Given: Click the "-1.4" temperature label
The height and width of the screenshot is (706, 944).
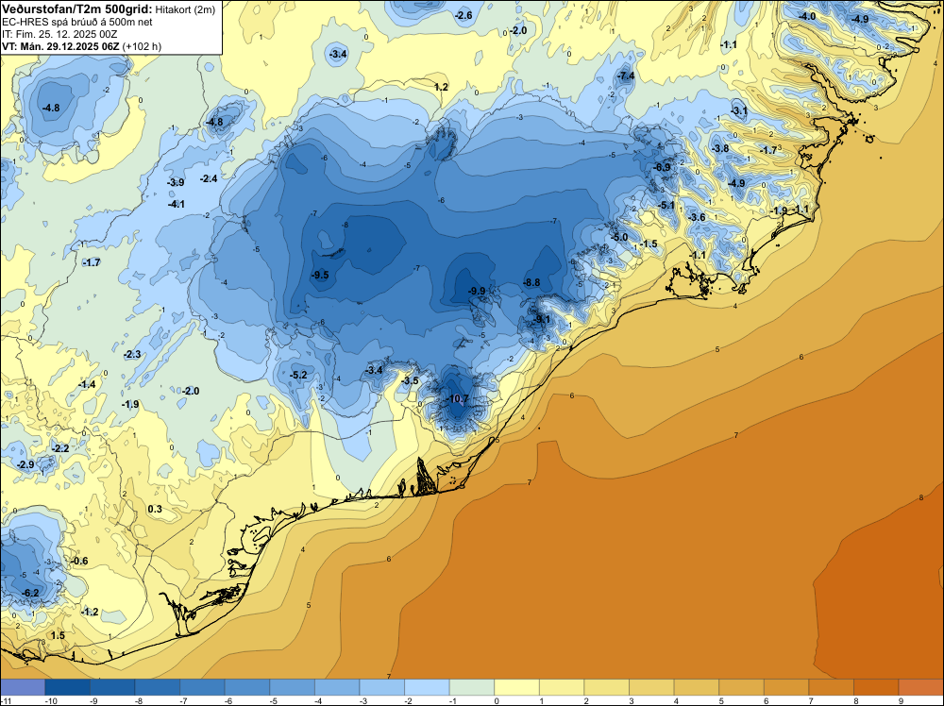Looking at the screenshot, I should [87, 384].
